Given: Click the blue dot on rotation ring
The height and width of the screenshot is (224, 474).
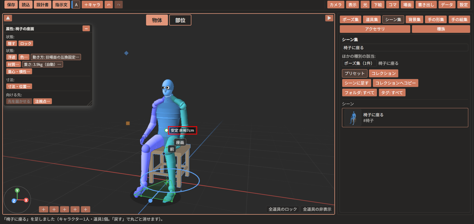Looking at the screenshot, I should (150, 201).
